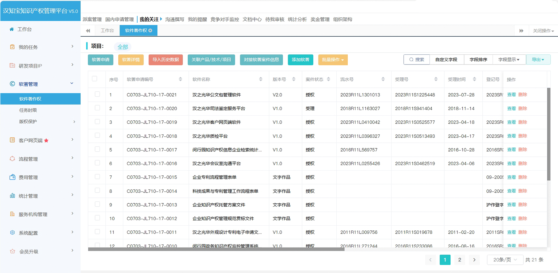
Task: Click the 我的任务 clipboard icon
Action: [12, 47]
